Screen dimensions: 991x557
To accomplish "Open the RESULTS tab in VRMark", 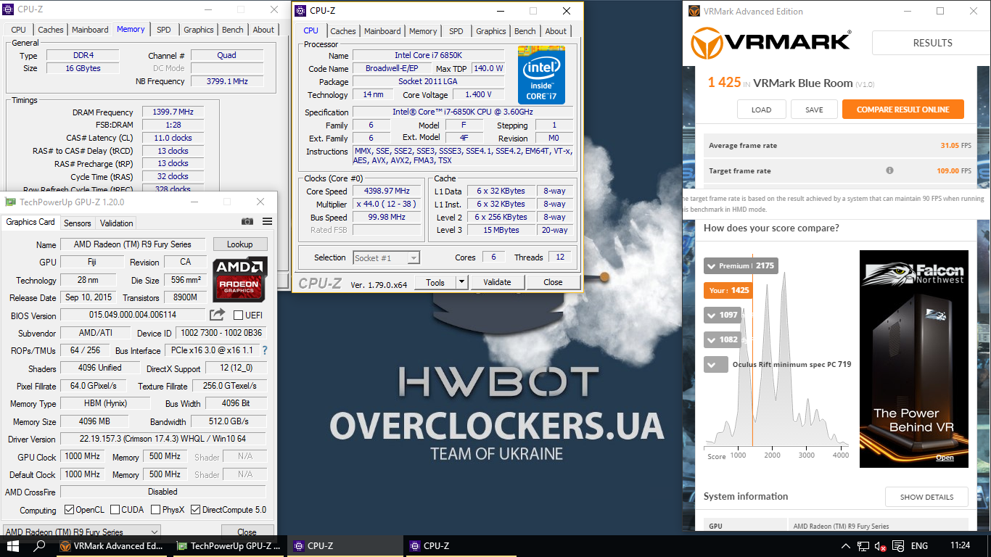I will tap(932, 43).
